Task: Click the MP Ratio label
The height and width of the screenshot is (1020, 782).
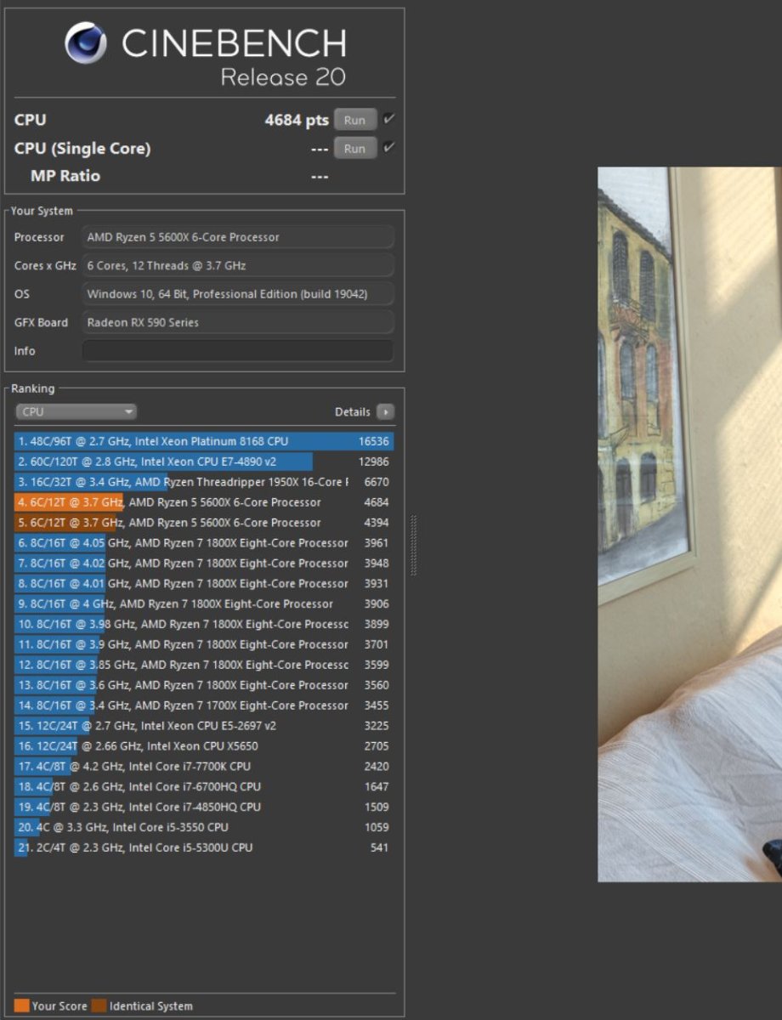Action: point(65,176)
